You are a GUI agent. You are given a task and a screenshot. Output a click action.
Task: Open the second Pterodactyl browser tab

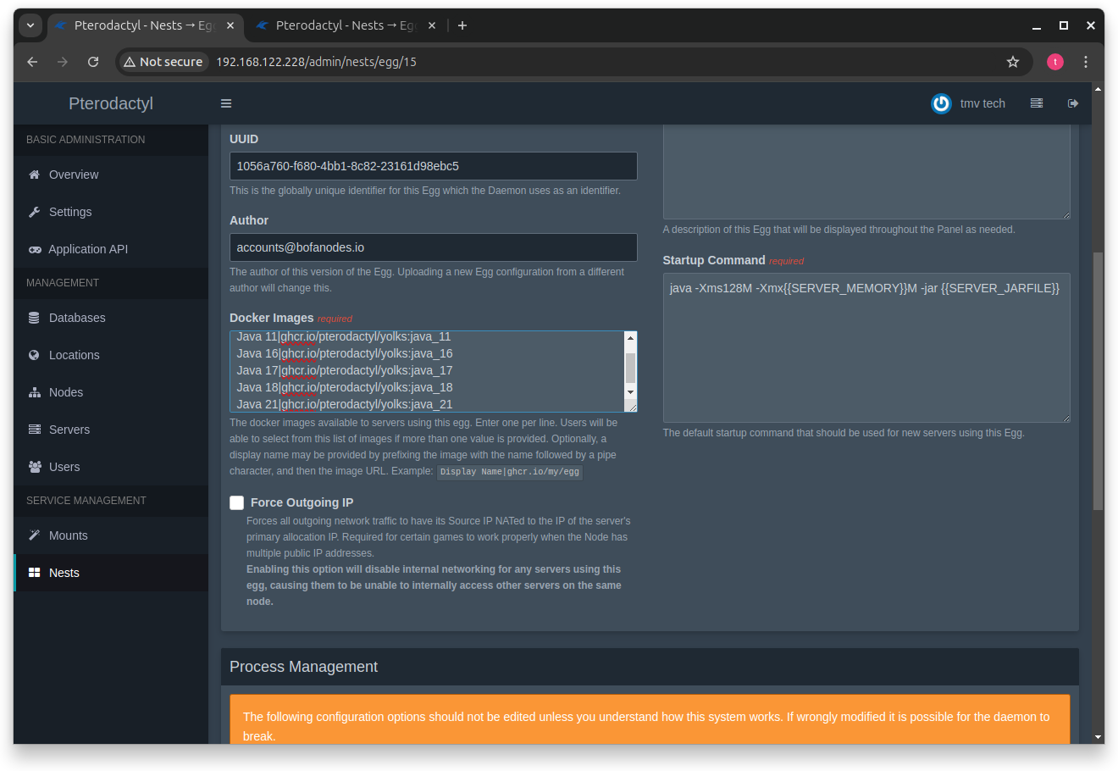click(x=339, y=25)
